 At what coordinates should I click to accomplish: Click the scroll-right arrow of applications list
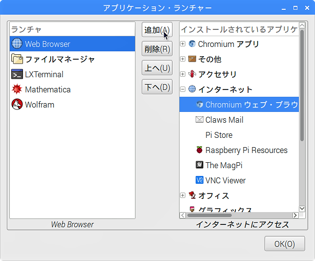(295, 215)
